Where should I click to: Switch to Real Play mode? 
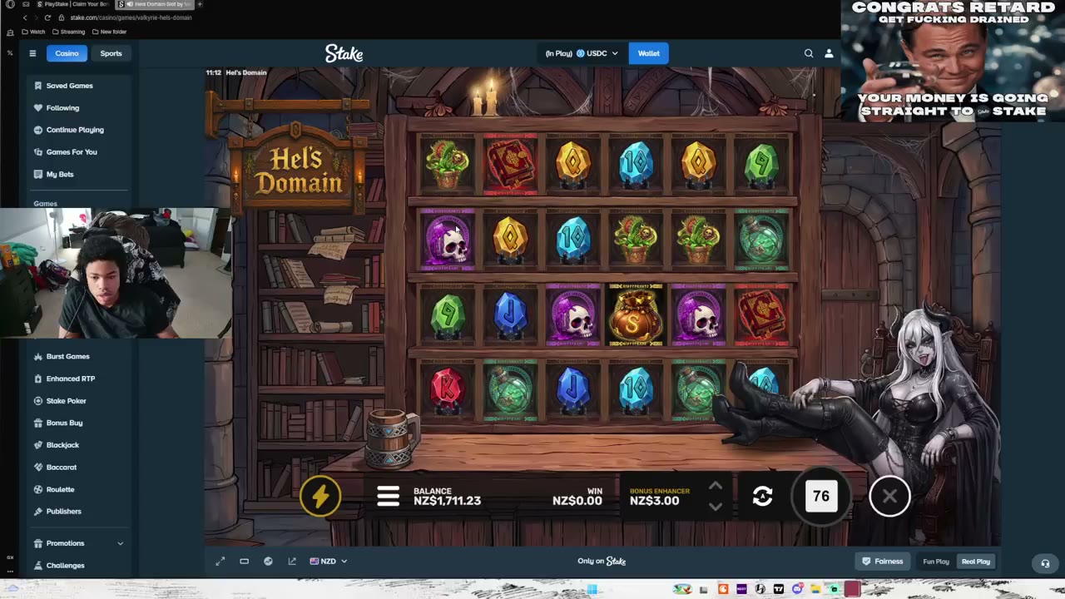[976, 562]
